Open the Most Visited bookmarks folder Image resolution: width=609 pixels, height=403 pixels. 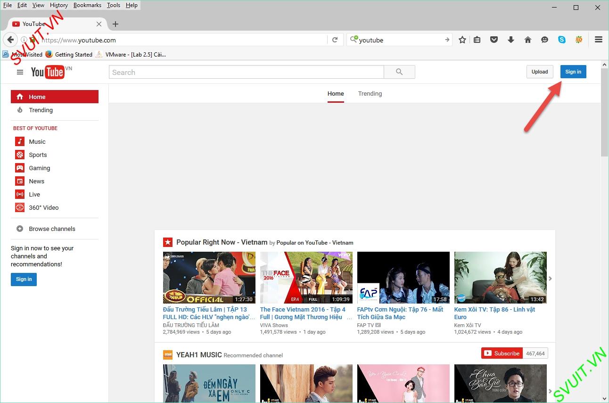pyautogui.click(x=23, y=54)
